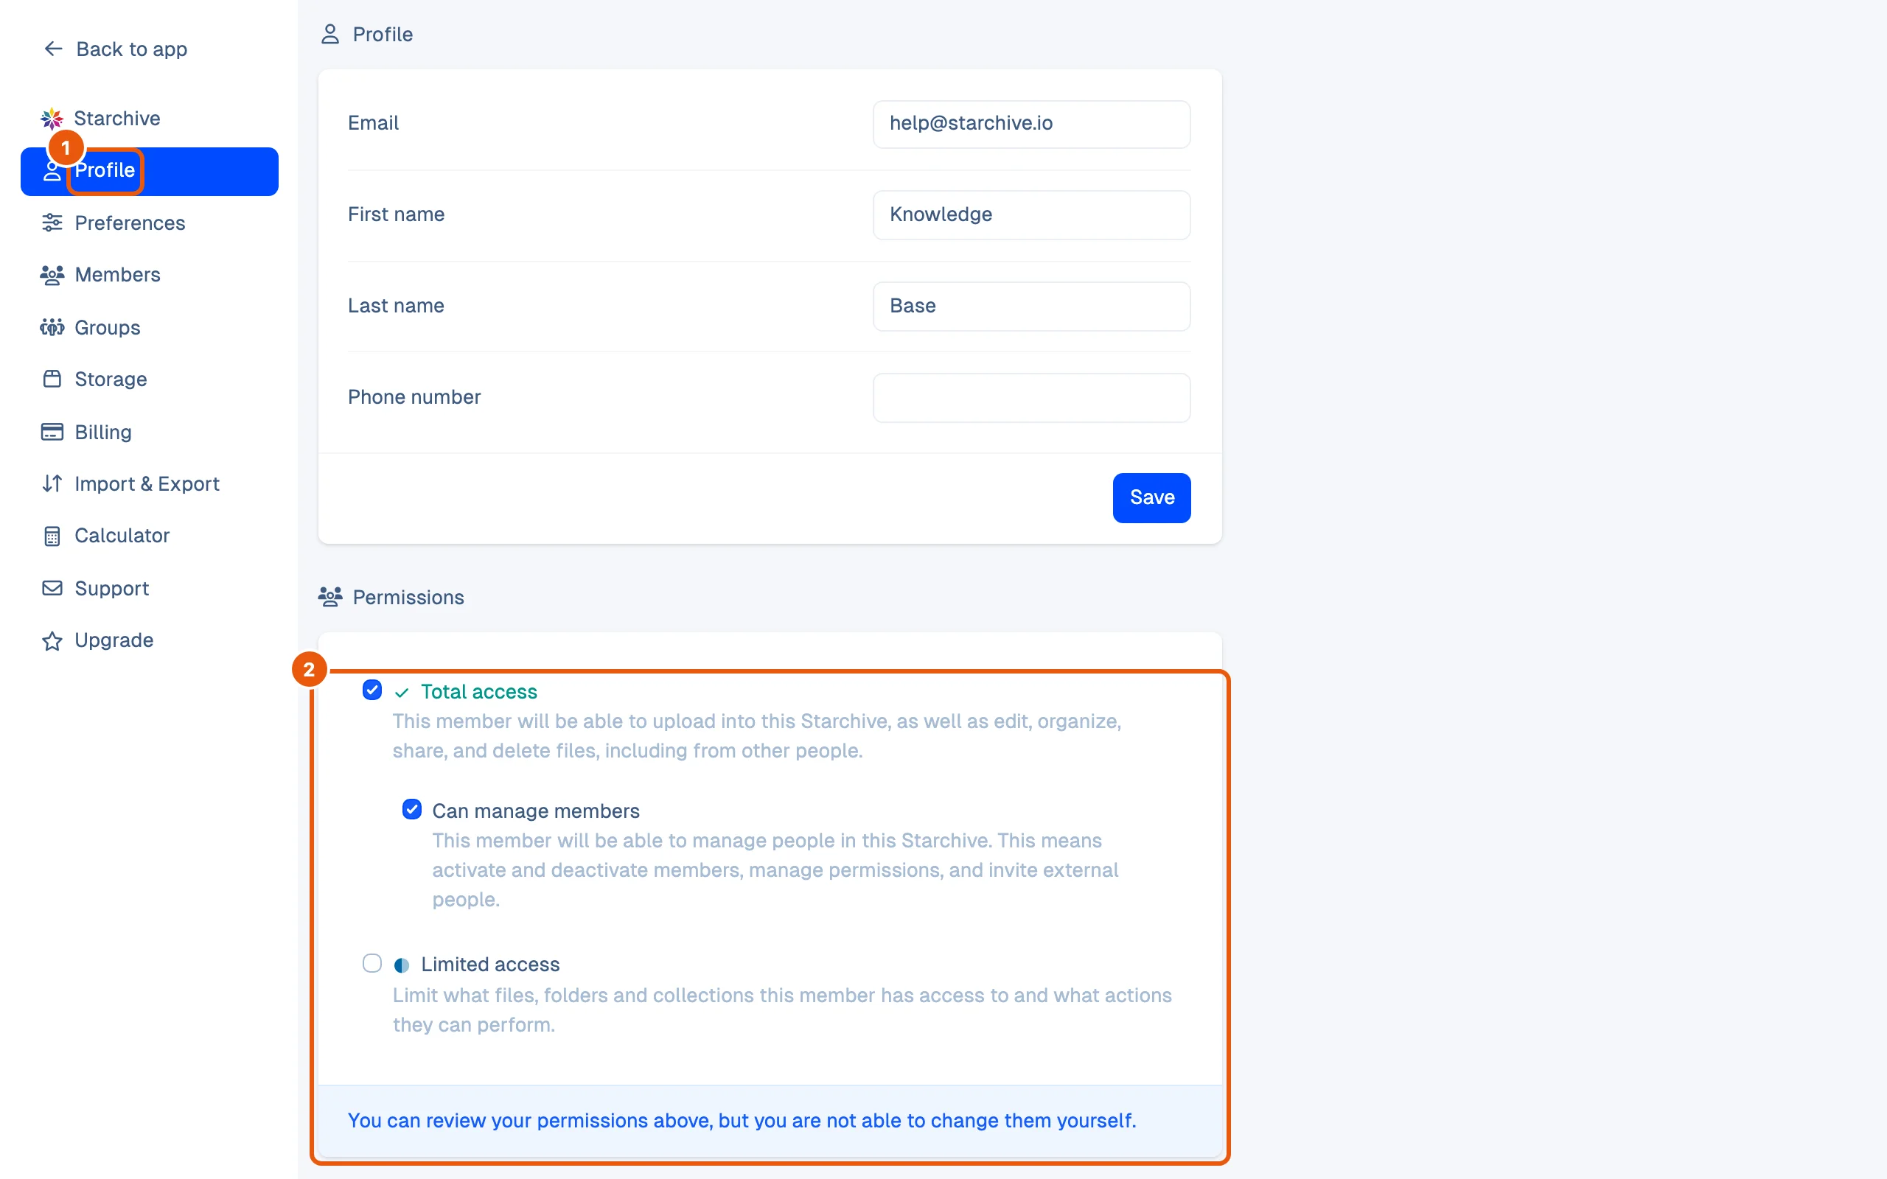The width and height of the screenshot is (1887, 1179).
Task: Click the Support envelope icon
Action: [x=52, y=588]
